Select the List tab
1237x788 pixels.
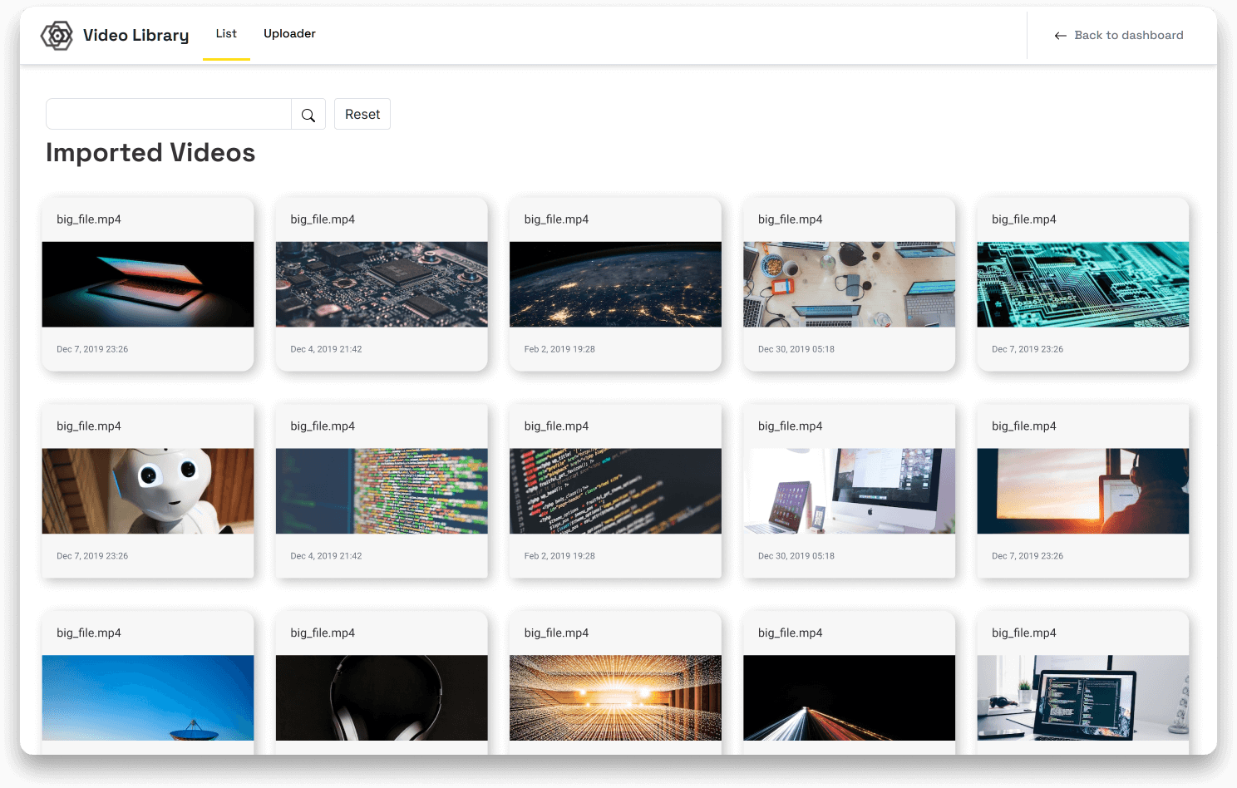[226, 33]
